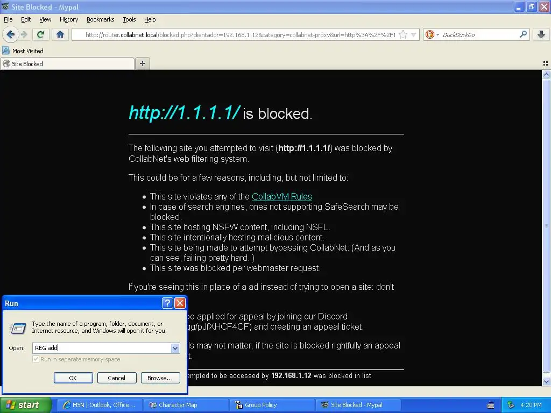The width and height of the screenshot is (551, 413).
Task: Click the 4:20 PM system clock
Action: (x=531, y=405)
